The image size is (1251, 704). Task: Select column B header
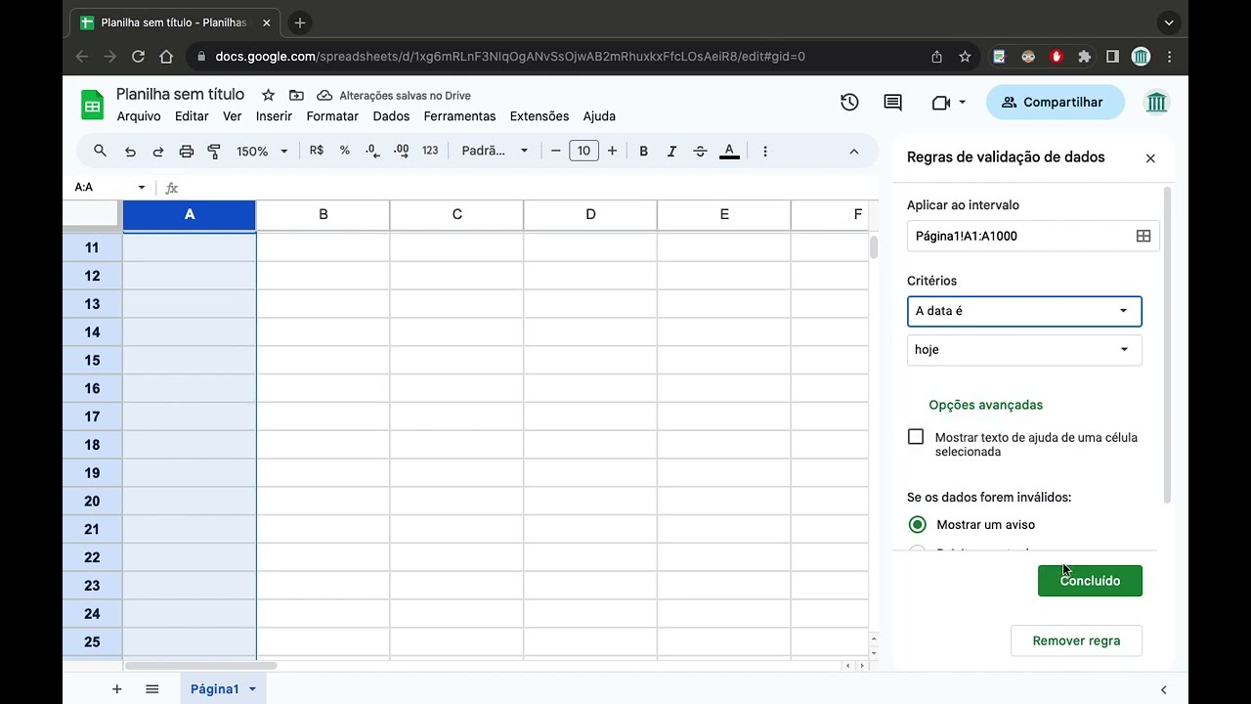coord(323,215)
